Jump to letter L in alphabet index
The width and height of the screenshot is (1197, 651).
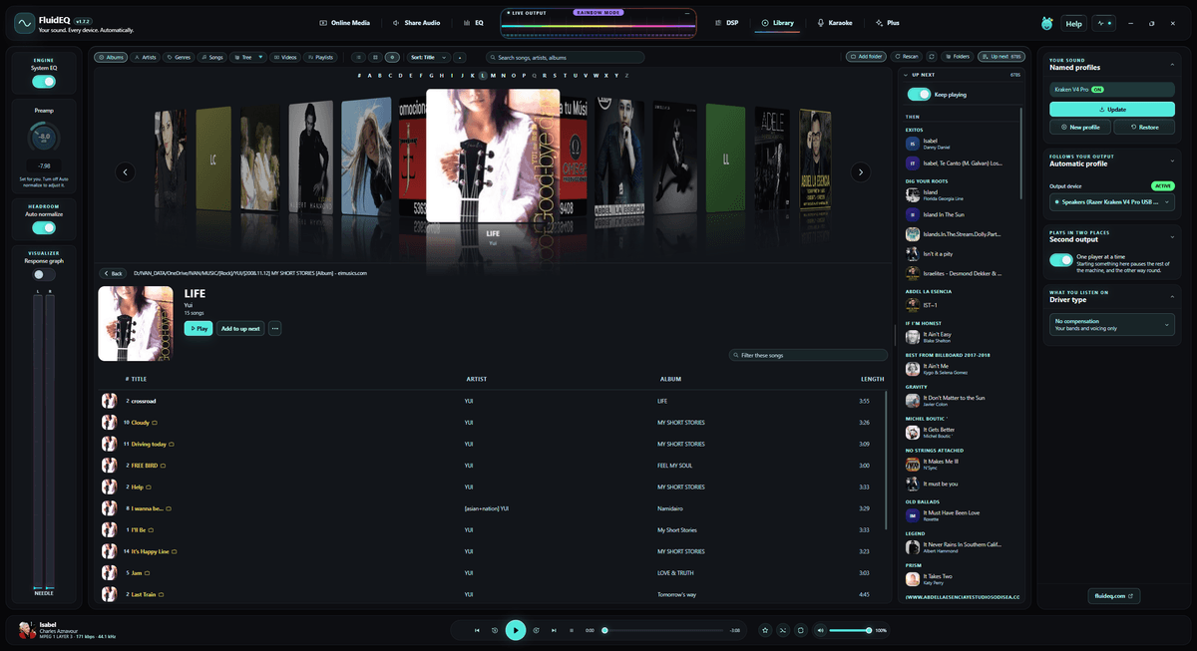(x=482, y=75)
